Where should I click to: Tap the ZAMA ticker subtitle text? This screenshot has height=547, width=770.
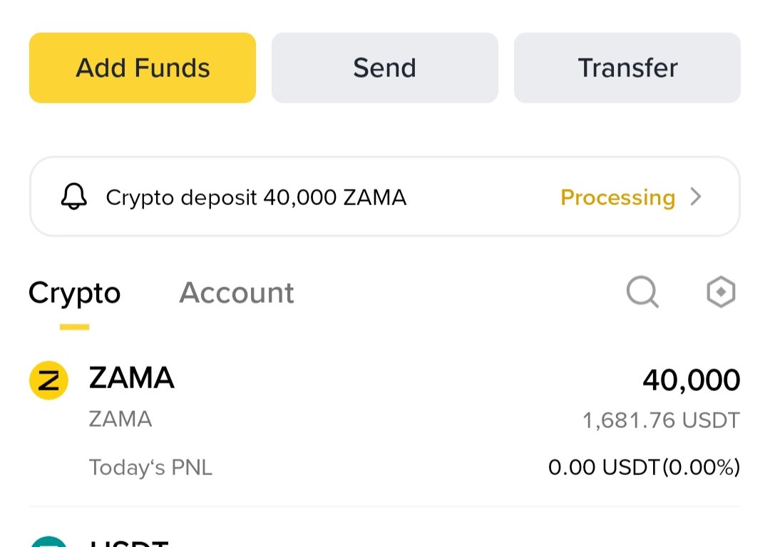pyautogui.click(x=120, y=419)
